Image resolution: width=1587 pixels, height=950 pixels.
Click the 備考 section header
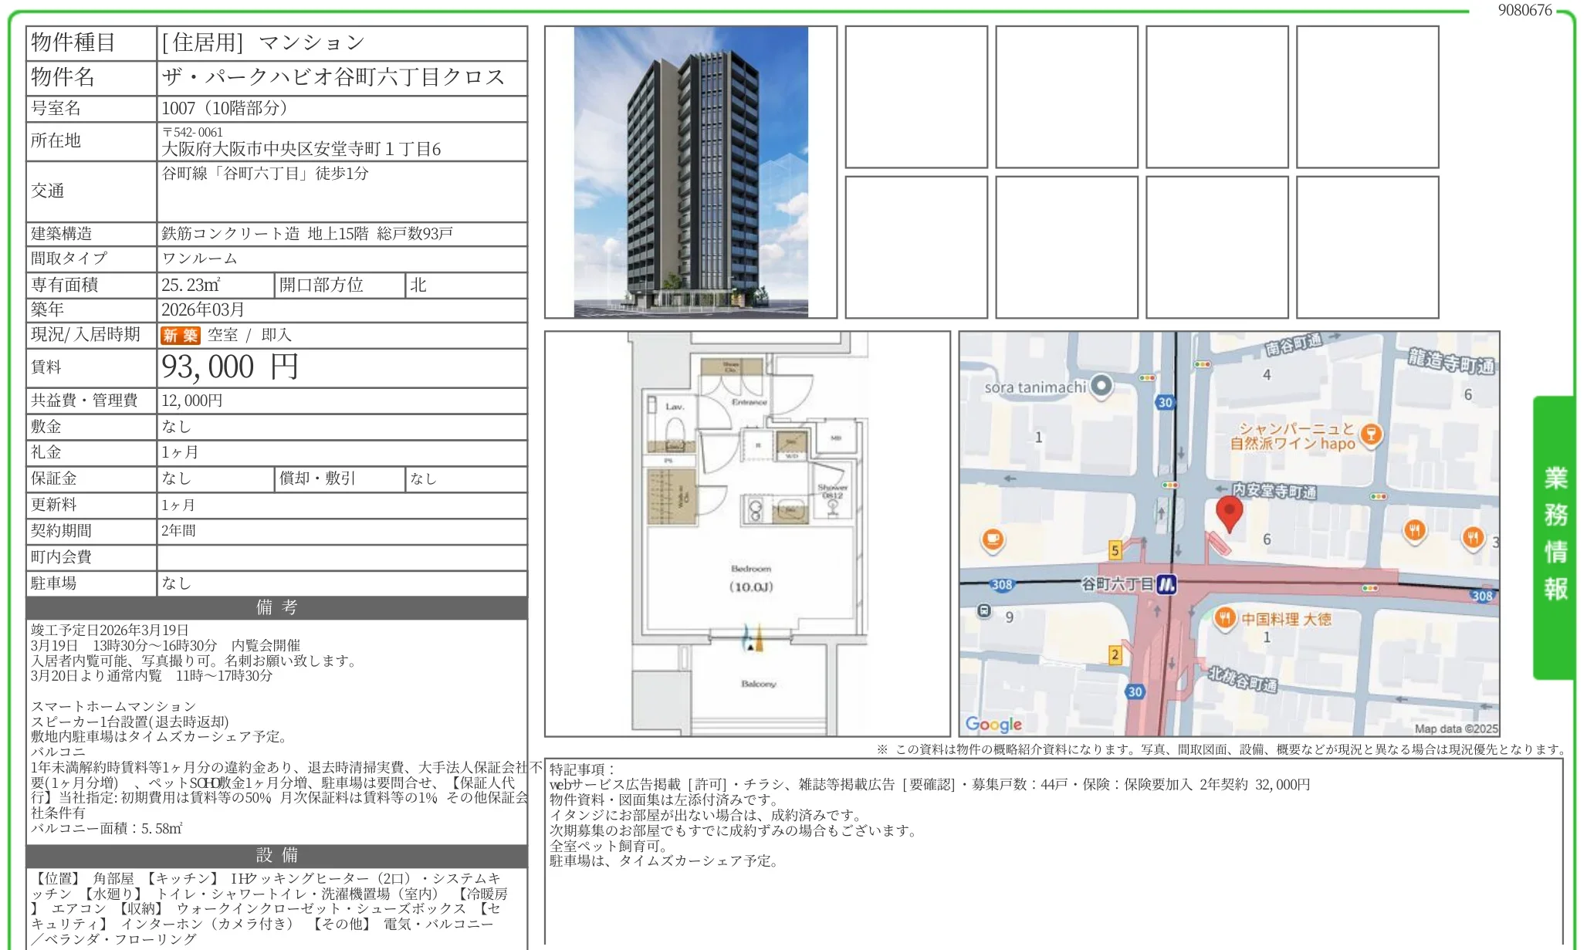click(276, 607)
